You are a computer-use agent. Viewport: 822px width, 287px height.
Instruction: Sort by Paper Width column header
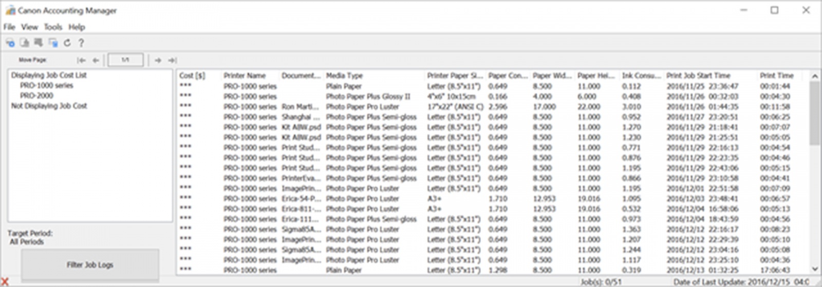click(x=553, y=75)
